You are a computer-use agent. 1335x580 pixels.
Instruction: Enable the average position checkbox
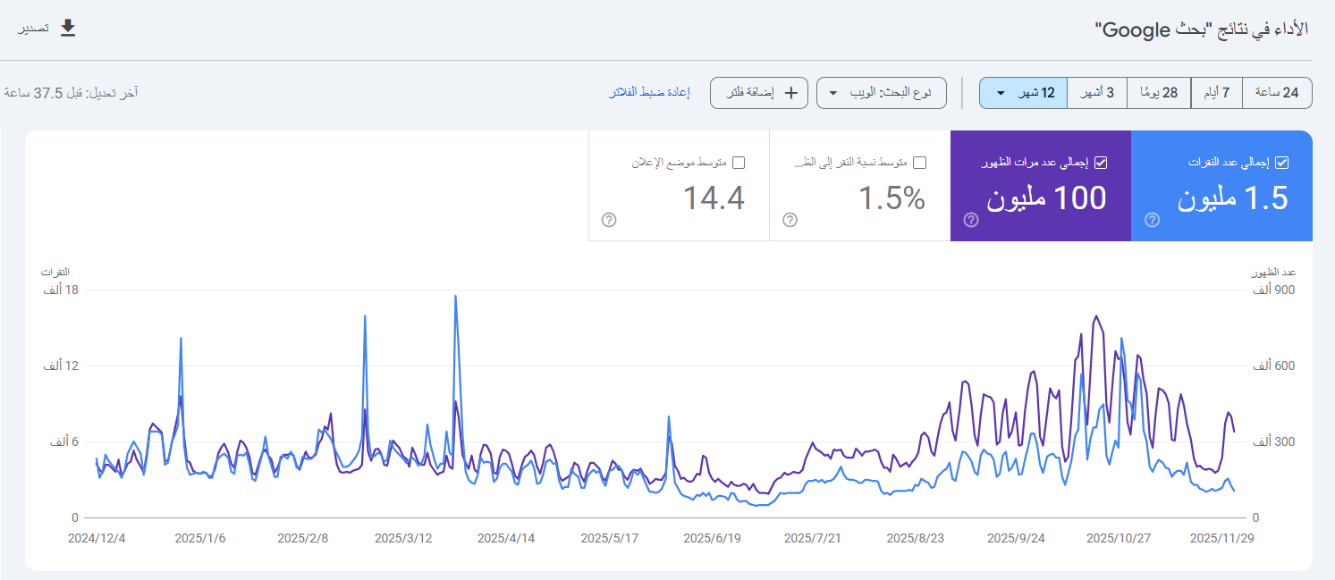739,163
